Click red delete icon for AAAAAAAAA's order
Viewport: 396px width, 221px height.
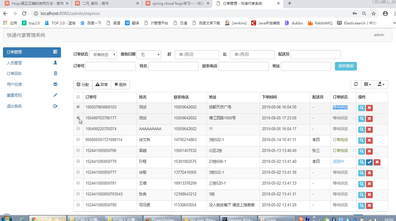coord(369,130)
